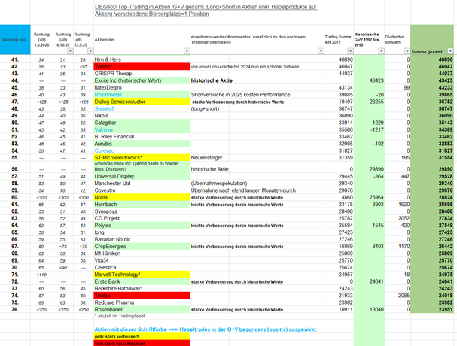Select the 'Him & Hers' stock cell
This screenshot has width=457, height=346.
[142, 59]
